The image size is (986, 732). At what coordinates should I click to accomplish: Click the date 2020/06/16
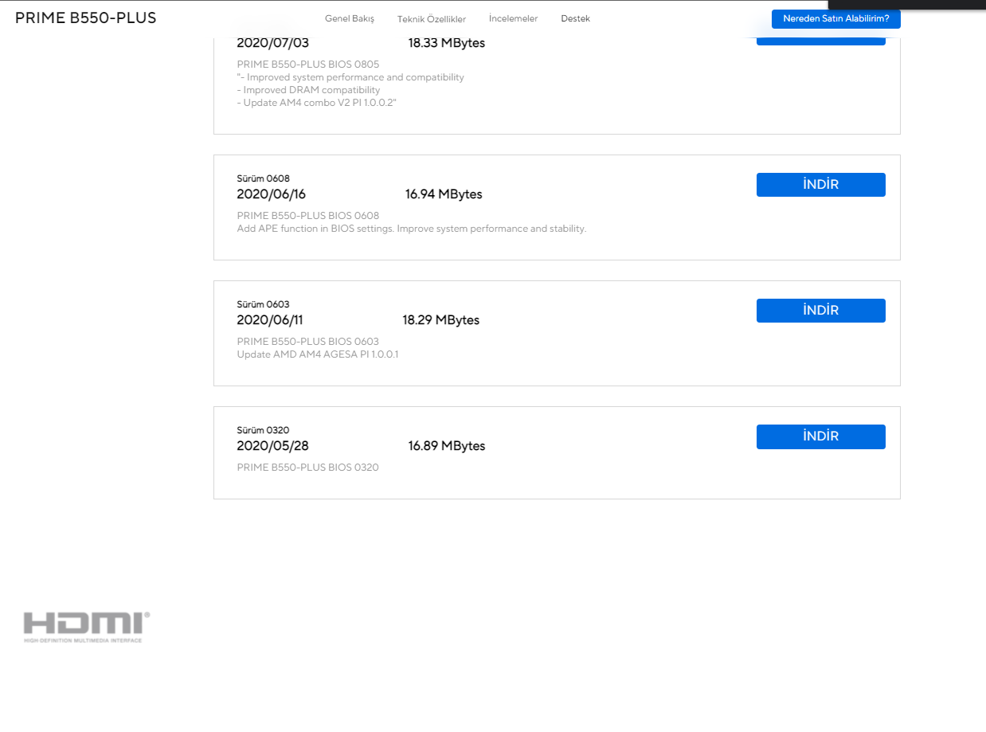click(x=272, y=194)
